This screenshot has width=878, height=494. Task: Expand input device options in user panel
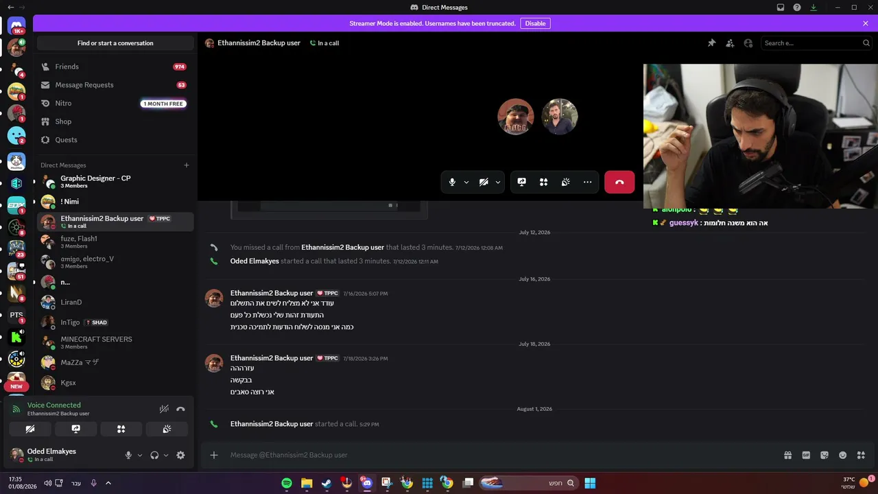(x=140, y=455)
